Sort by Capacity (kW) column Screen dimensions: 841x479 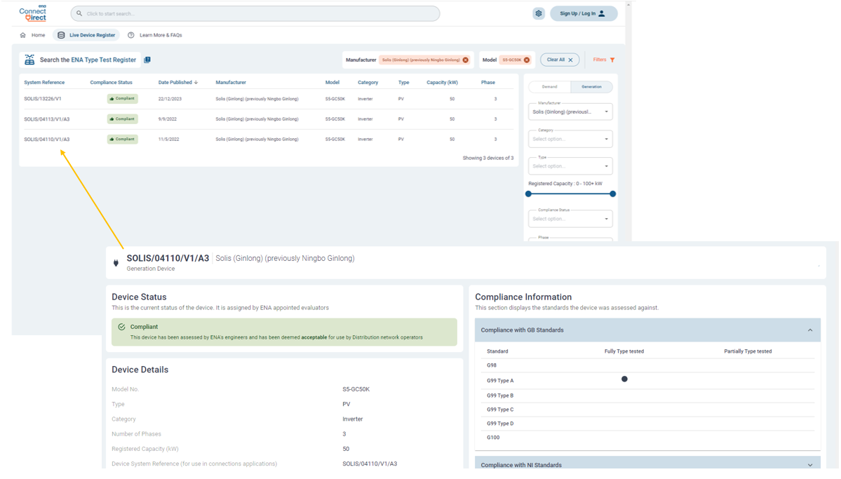click(442, 83)
